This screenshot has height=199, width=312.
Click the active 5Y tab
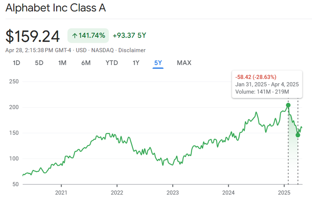tap(158, 63)
